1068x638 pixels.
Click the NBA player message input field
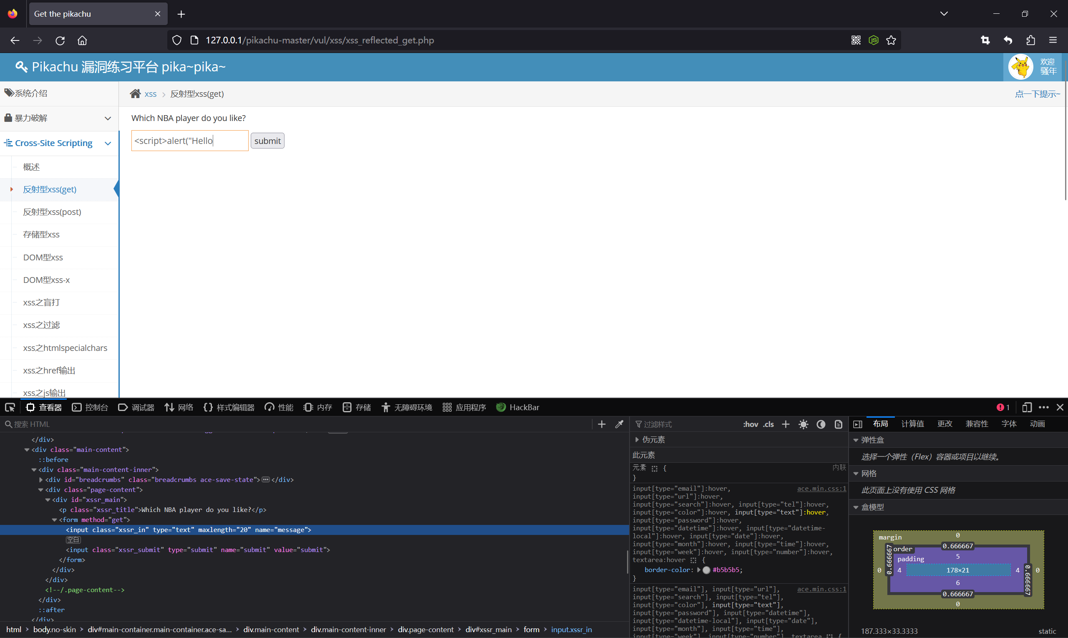(190, 141)
